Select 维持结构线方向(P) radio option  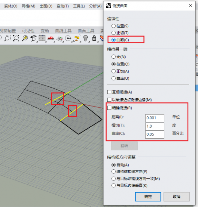(129, 171)
